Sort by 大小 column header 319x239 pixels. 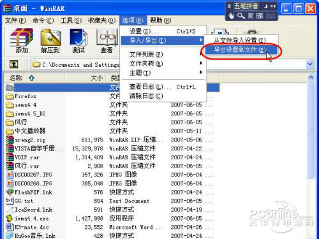point(86,78)
